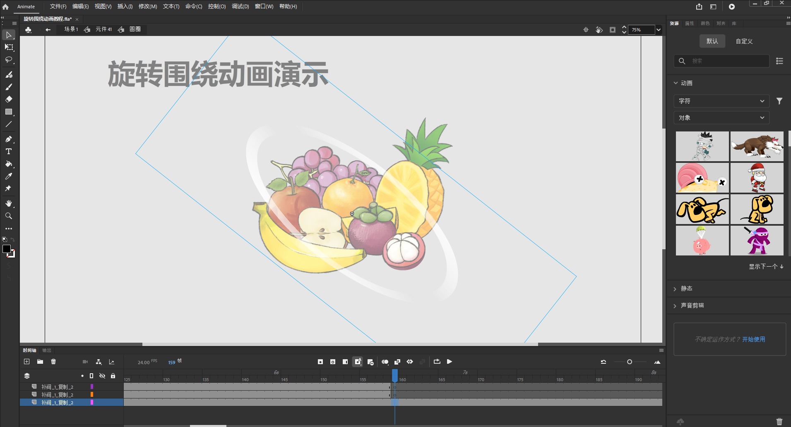
Task: Toggle onion skin in timeline
Action: (x=385, y=362)
